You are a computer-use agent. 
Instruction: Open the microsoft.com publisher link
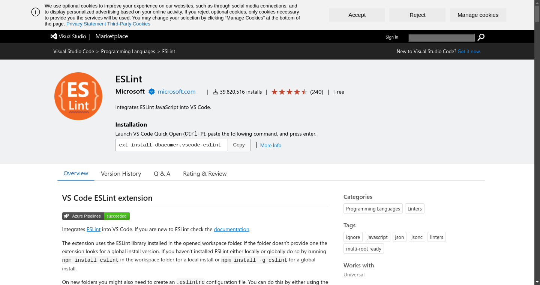point(177,91)
